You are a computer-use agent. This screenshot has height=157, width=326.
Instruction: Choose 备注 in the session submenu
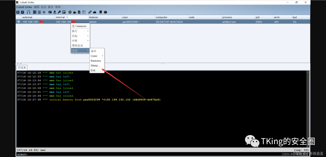[x=97, y=51]
